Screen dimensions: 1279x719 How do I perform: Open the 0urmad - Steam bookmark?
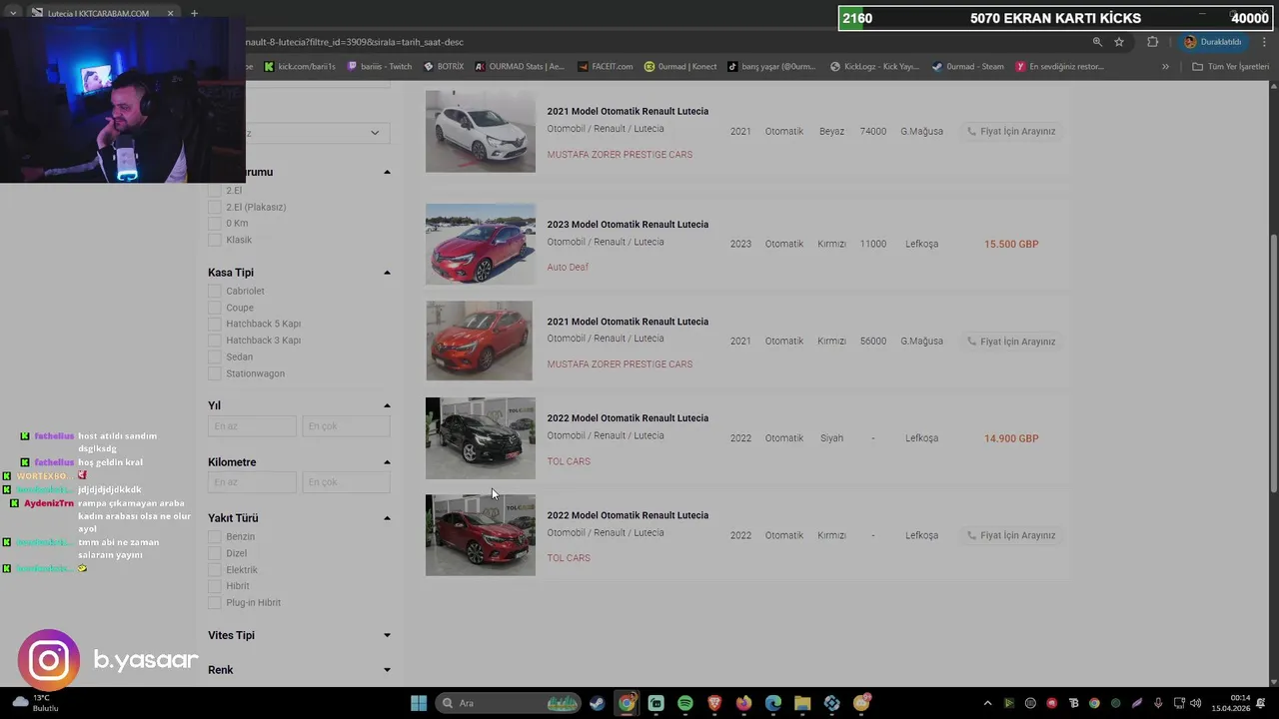[x=967, y=67]
